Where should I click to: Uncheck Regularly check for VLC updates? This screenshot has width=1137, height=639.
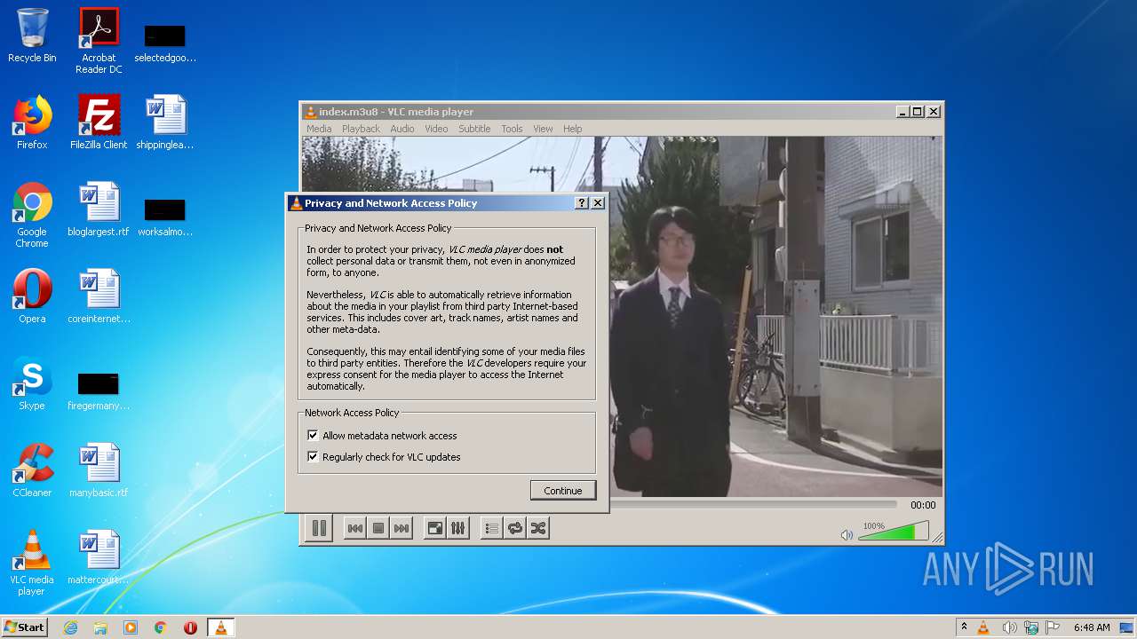click(313, 457)
